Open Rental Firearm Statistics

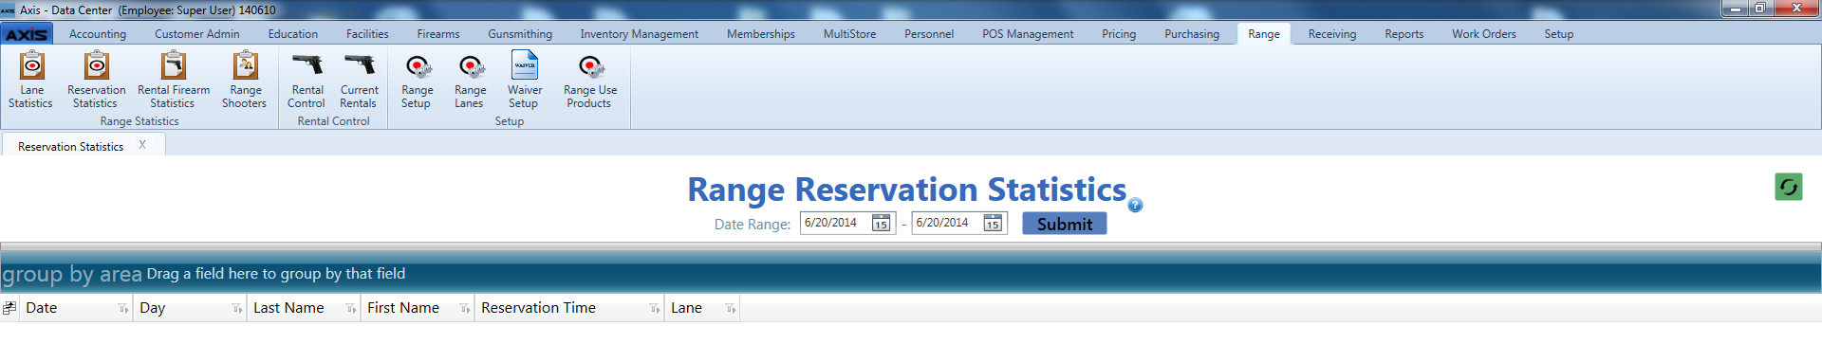[x=174, y=80]
